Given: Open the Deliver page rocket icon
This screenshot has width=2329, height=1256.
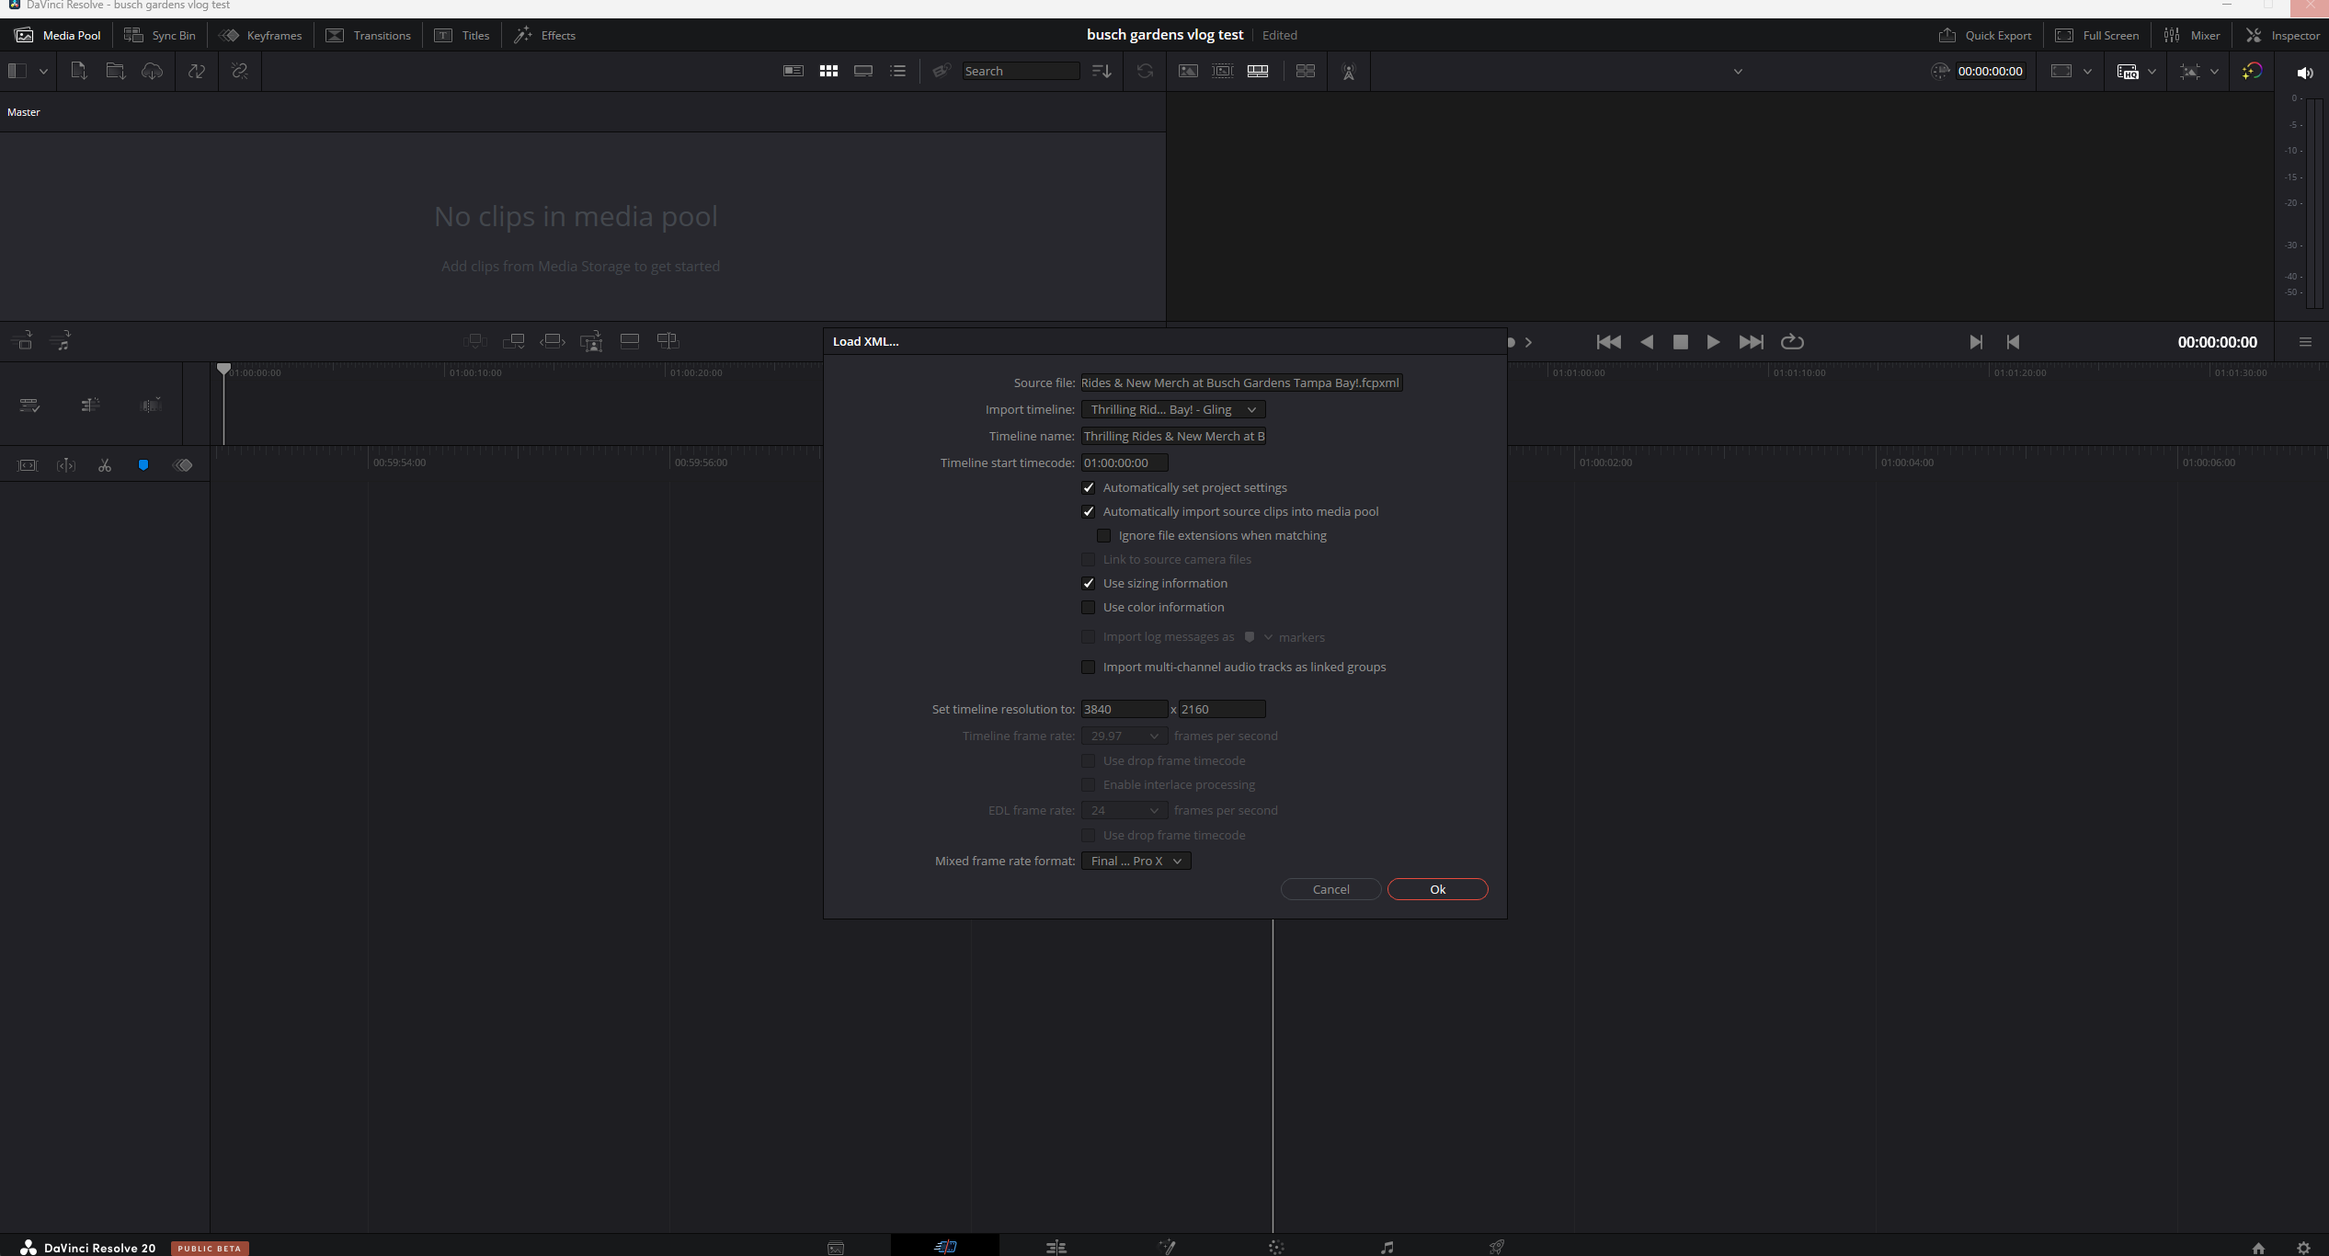Looking at the screenshot, I should 1497,1247.
